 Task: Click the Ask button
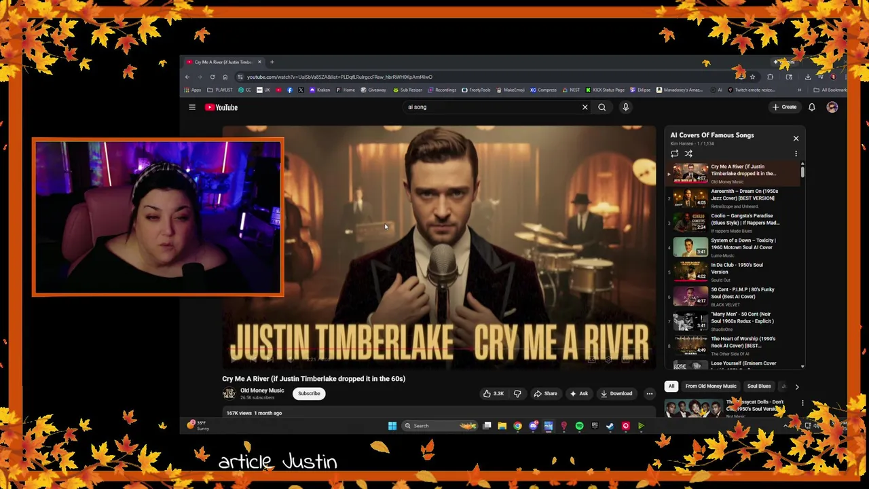pyautogui.click(x=579, y=393)
